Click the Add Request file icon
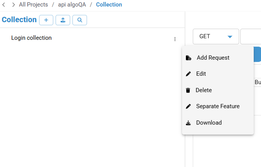Screen dimensions: 261x167 click(x=189, y=58)
